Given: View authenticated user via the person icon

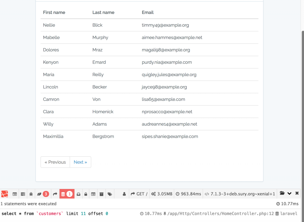Looking at the screenshot, I should (x=124, y=193).
